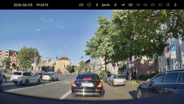Click the fog light indicator icon
Screen dimensions: 184x104
click(168, 5)
